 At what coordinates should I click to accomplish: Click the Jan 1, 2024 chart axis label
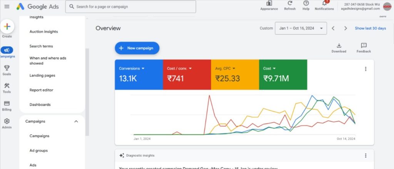(142, 139)
